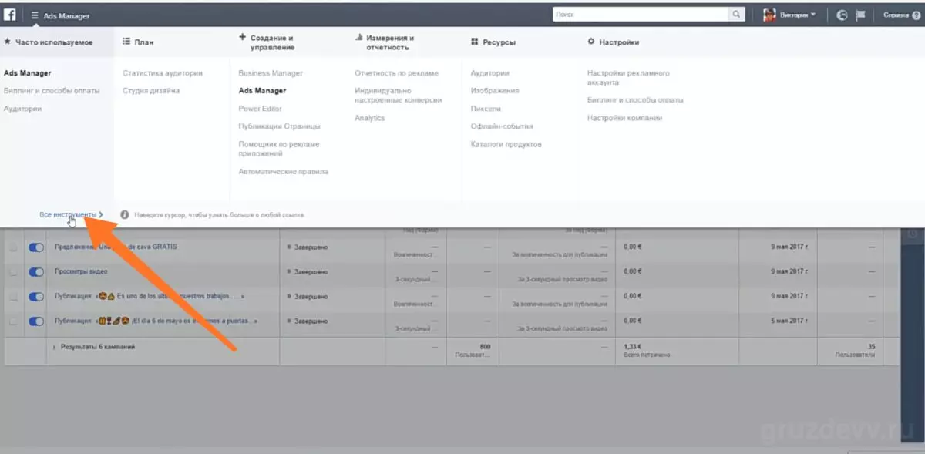This screenshot has height=454, width=925.
Task: Click the plus icon of Создание и управление
Action: [x=243, y=37]
